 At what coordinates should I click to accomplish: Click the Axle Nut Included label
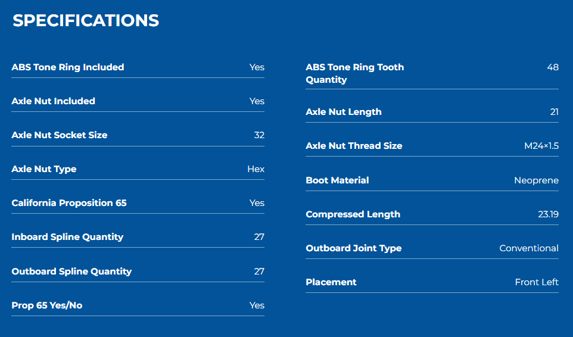(54, 101)
